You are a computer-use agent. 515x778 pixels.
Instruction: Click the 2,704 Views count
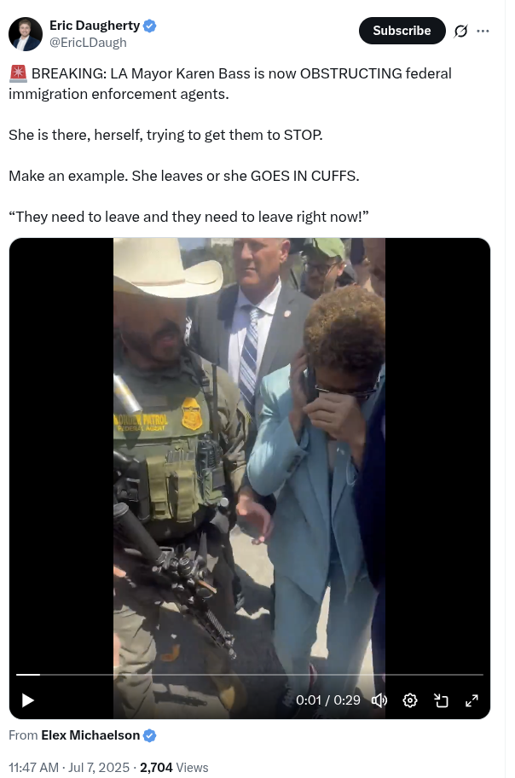pos(174,768)
